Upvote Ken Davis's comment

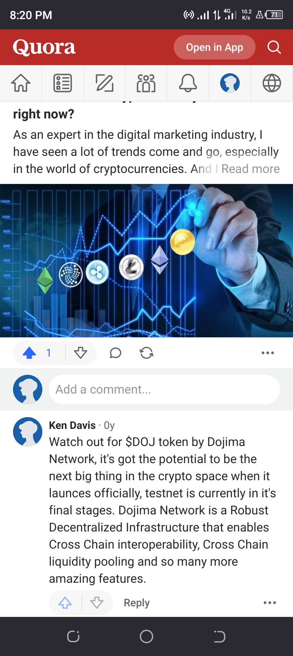(65, 603)
